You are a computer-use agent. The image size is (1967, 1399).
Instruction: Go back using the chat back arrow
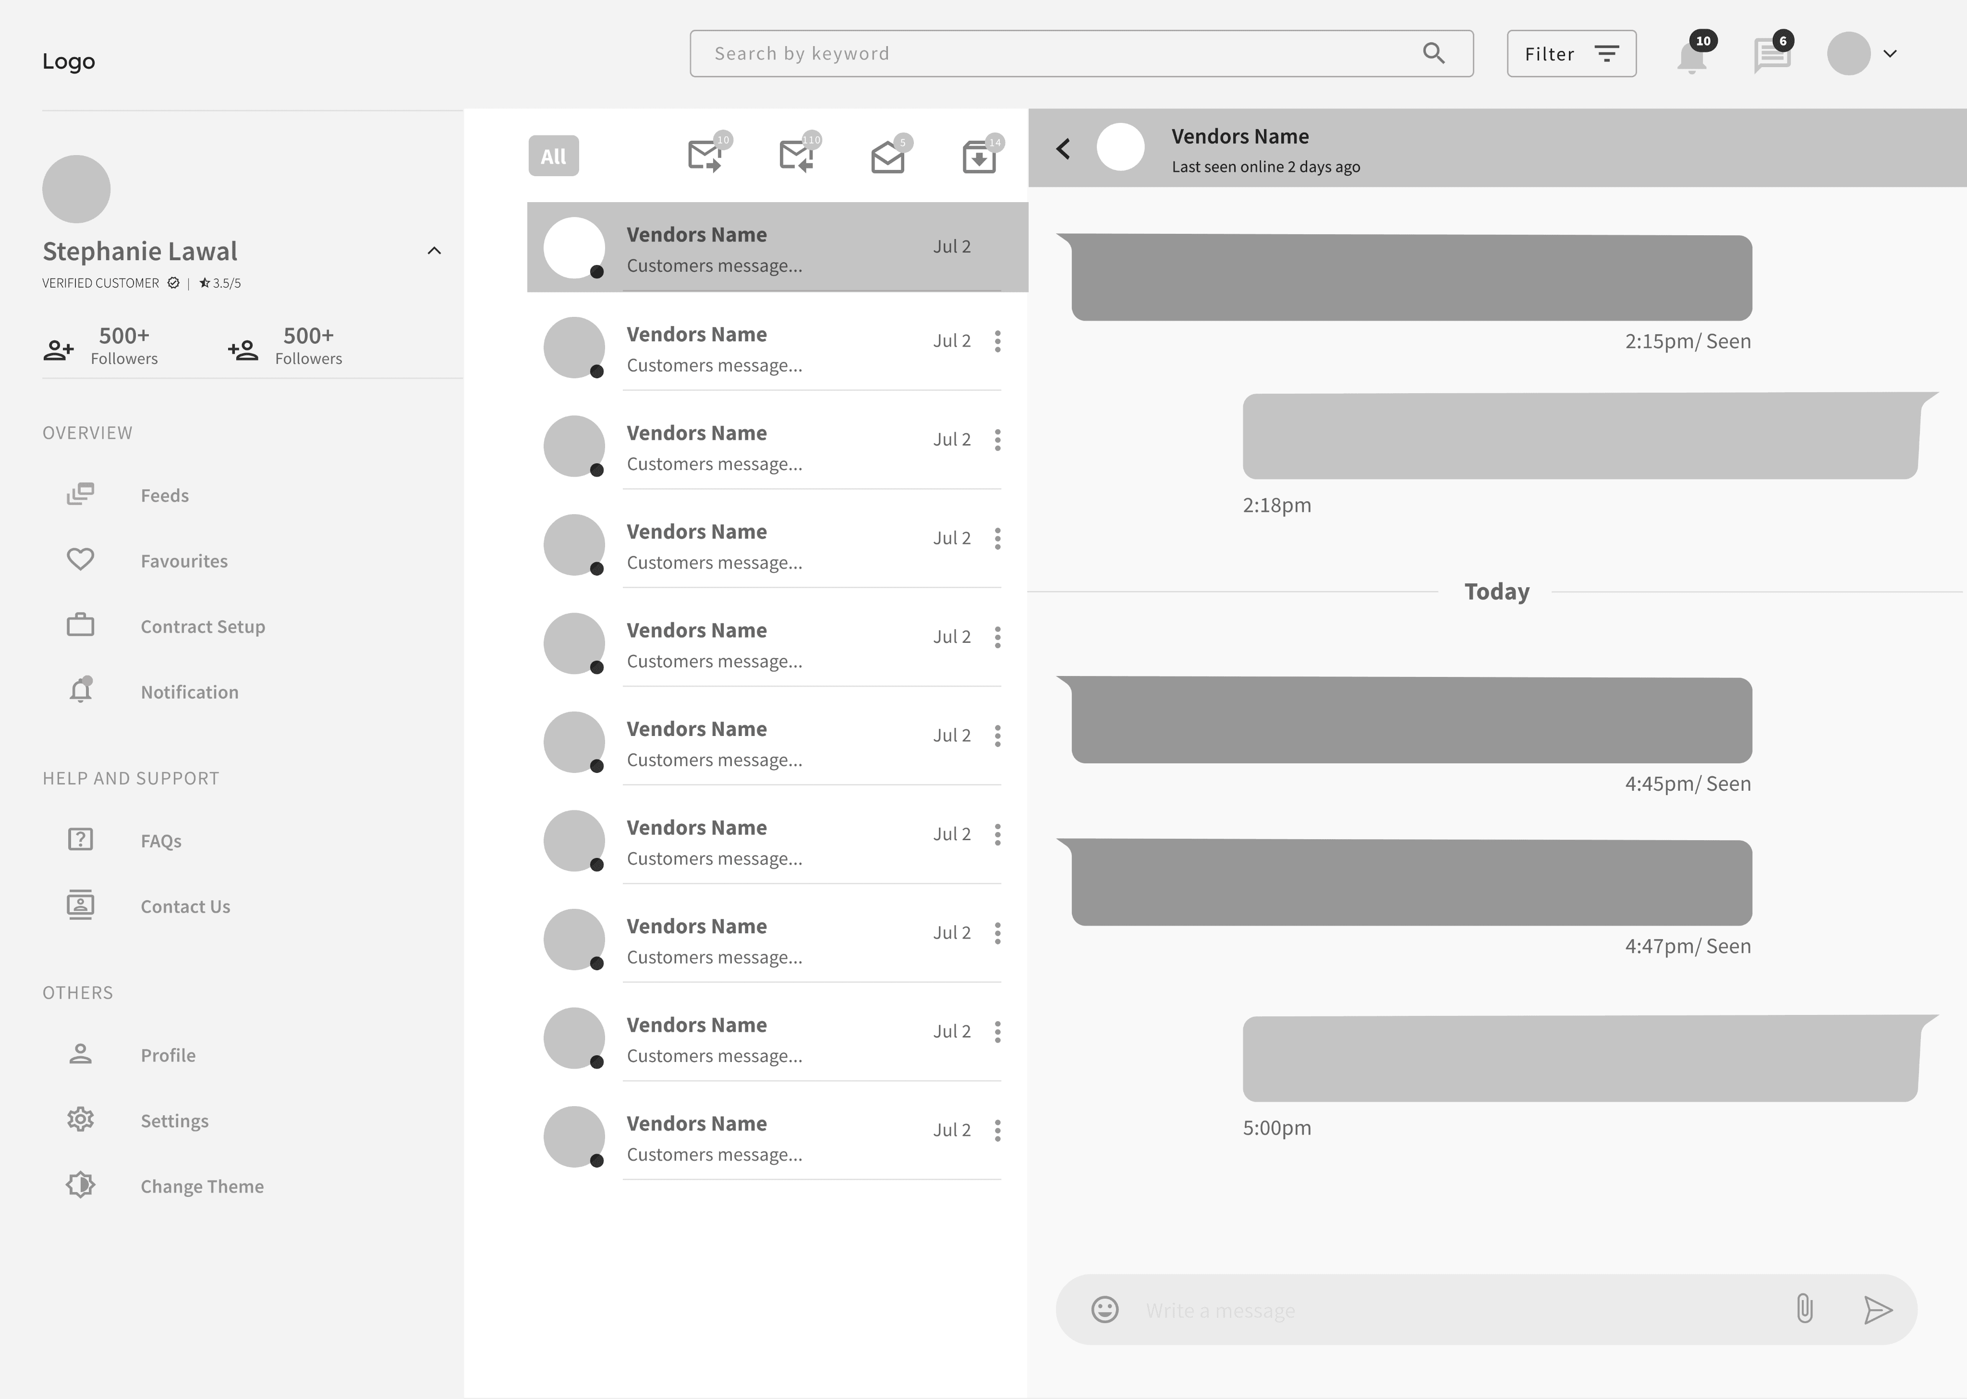pos(1063,149)
